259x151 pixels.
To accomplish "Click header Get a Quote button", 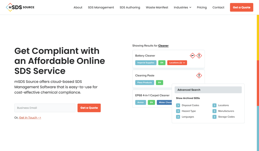I will tap(242, 7).
